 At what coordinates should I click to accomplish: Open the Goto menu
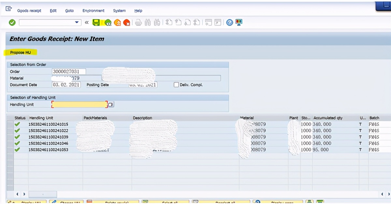coord(69,11)
